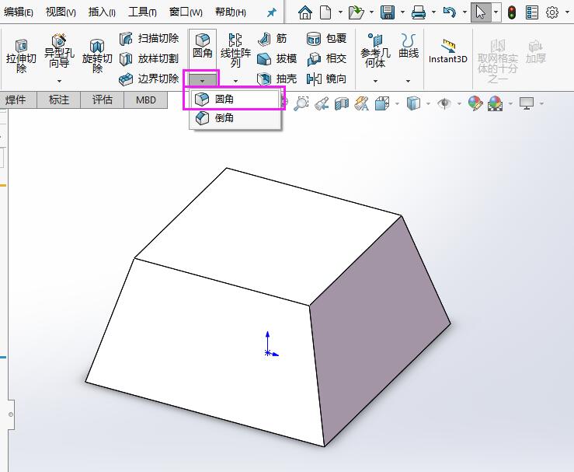Select the Revolved Cut (旋转切除) tool

pyautogui.click(x=97, y=56)
